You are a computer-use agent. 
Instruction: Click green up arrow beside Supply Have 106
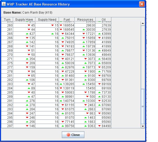tap(27, 80)
